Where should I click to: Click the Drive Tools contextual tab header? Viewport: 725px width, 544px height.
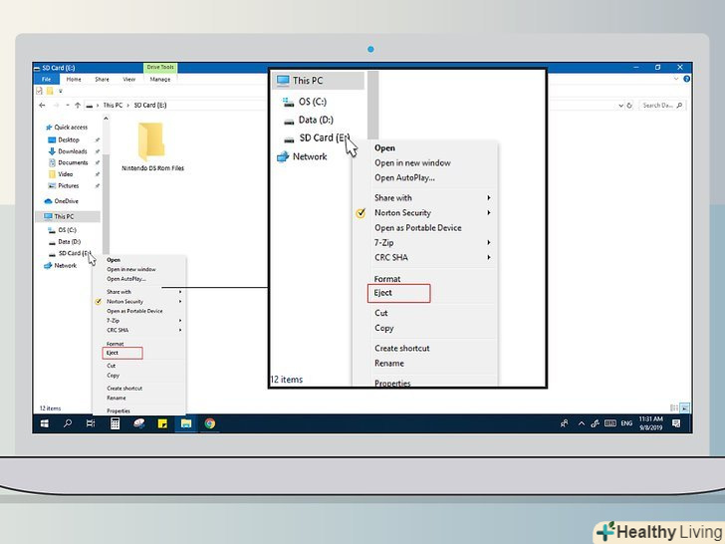click(160, 68)
